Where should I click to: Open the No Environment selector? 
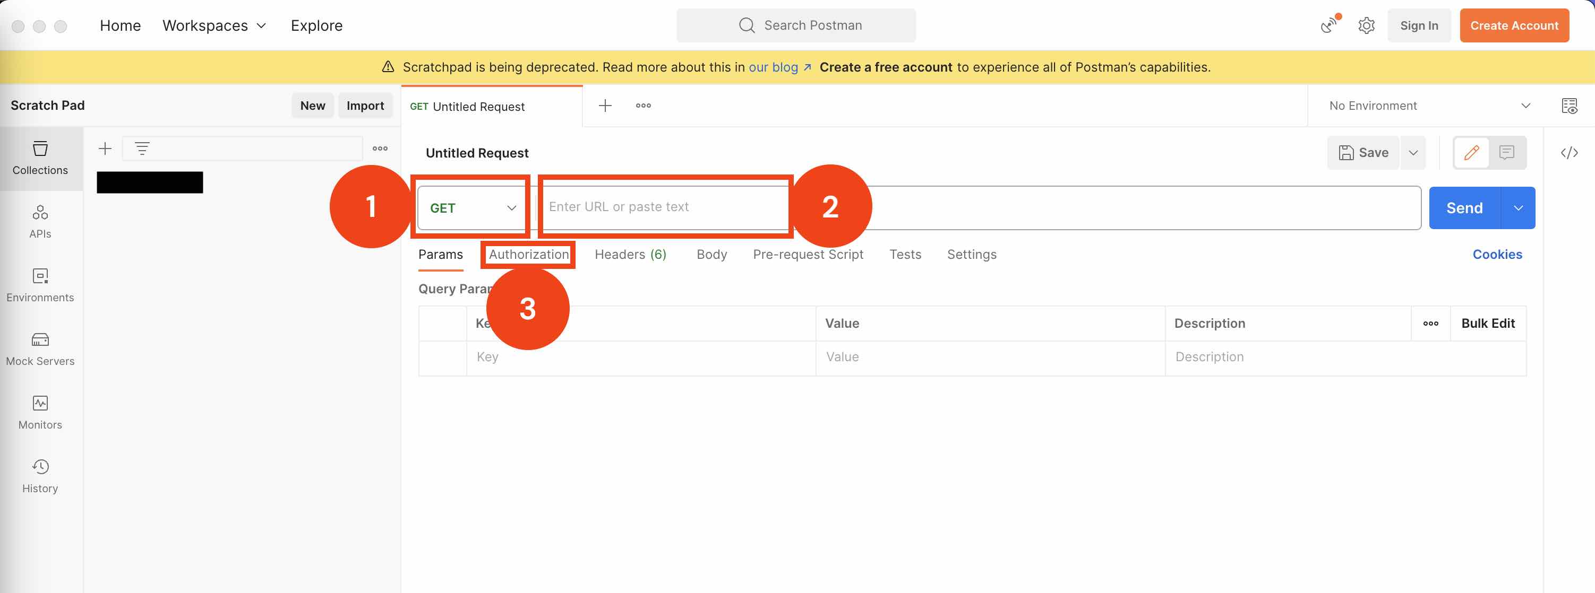click(1430, 106)
